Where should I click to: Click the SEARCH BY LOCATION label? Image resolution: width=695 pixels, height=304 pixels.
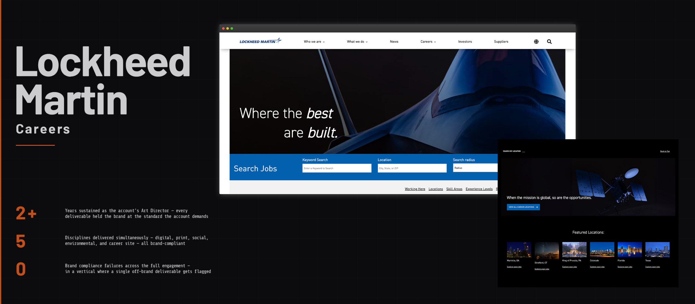[511, 151]
